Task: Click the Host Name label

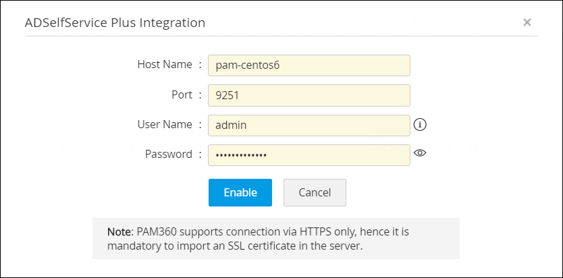Action: [165, 65]
